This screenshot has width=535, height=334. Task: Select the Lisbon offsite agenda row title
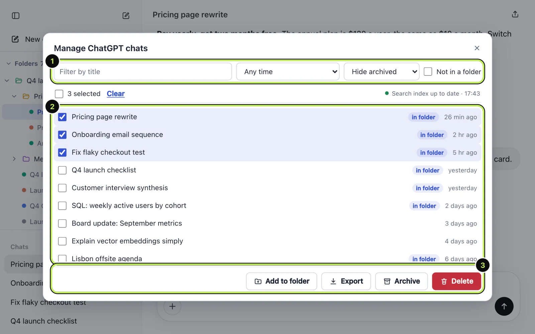point(107,259)
